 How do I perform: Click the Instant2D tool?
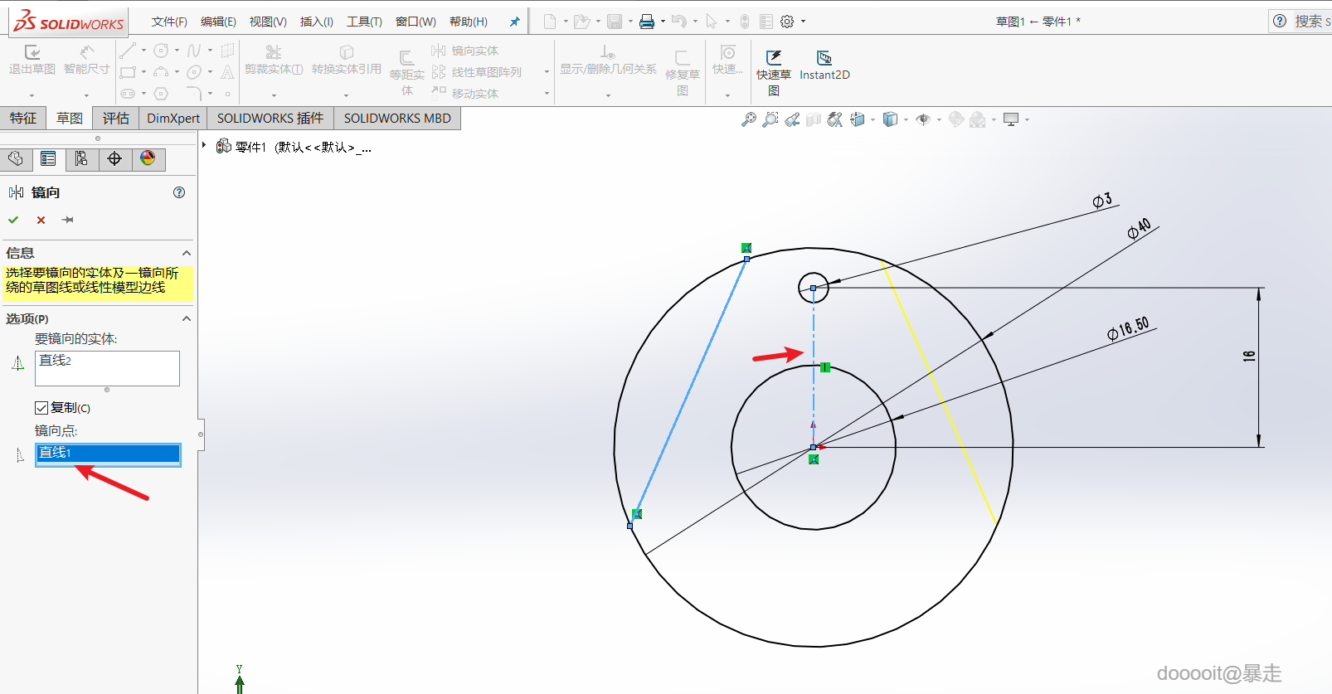coord(824,65)
